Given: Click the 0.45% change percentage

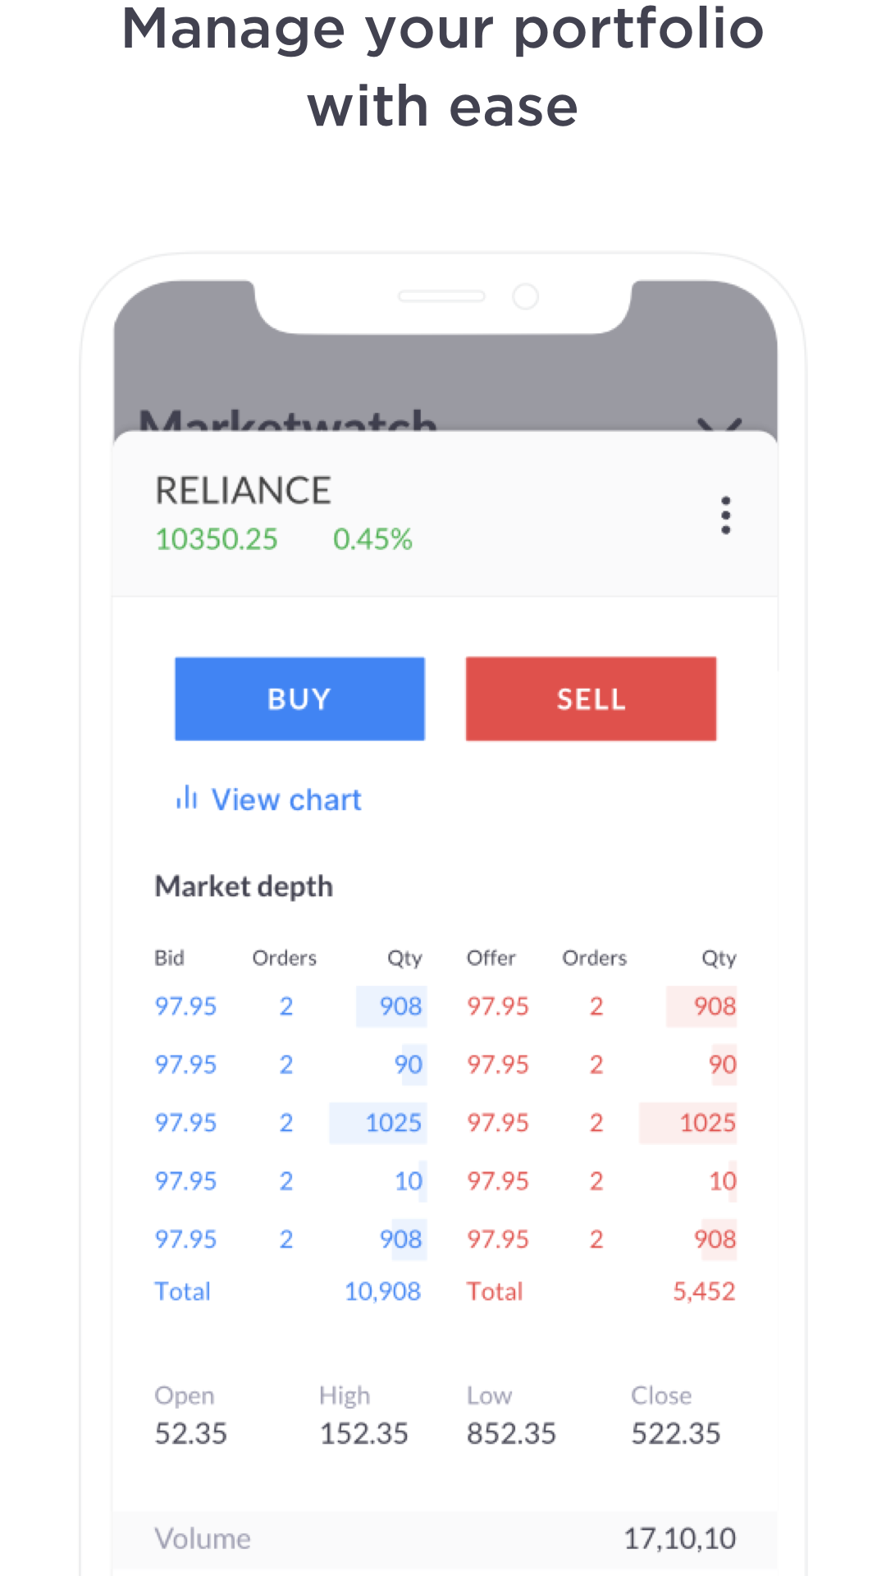Looking at the screenshot, I should point(372,539).
